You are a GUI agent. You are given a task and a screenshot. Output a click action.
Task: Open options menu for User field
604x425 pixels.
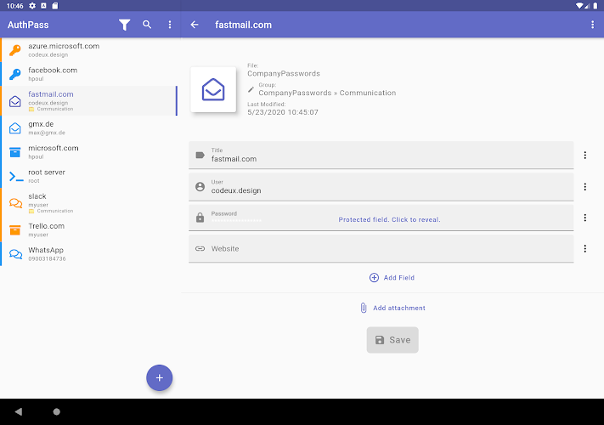pyautogui.click(x=585, y=186)
